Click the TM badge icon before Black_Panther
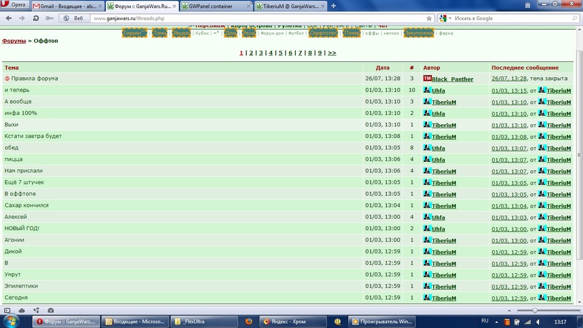Image resolution: width=583 pixels, height=328 pixels. pos(427,78)
